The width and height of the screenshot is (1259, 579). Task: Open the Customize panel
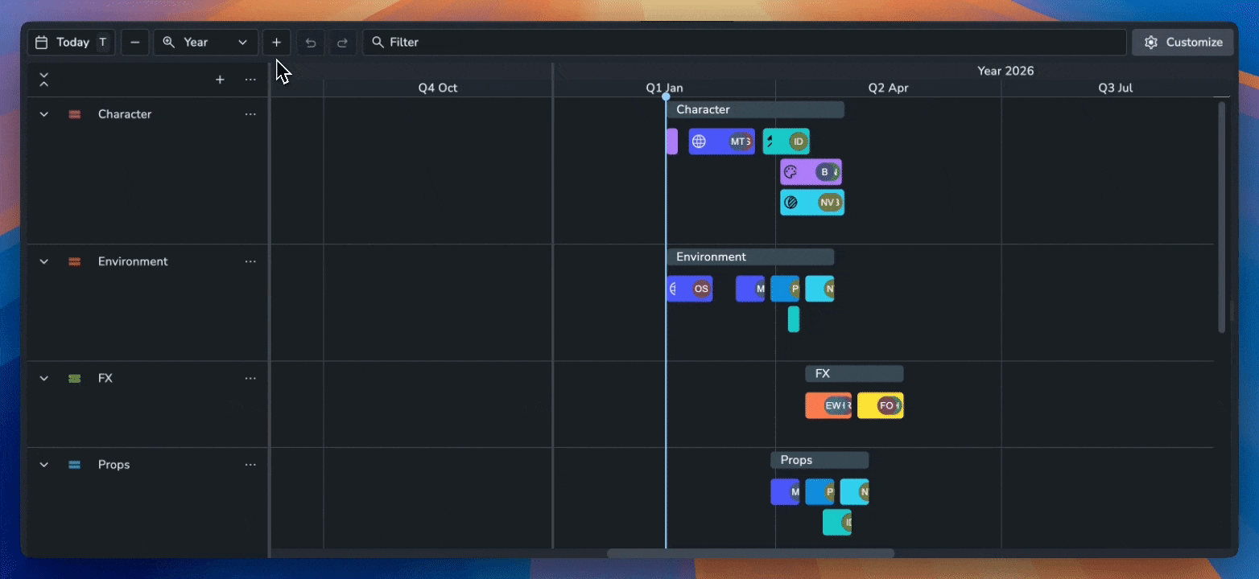pyautogui.click(x=1183, y=42)
